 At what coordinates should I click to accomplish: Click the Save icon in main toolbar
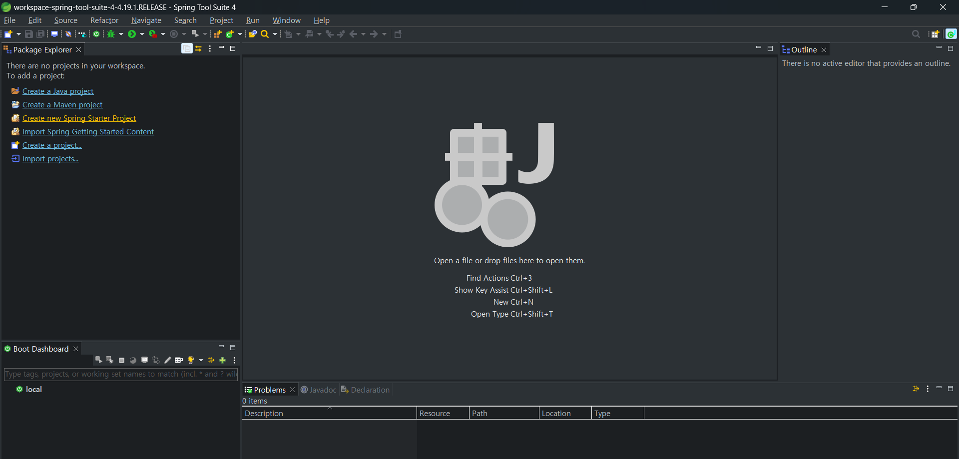pyautogui.click(x=28, y=34)
